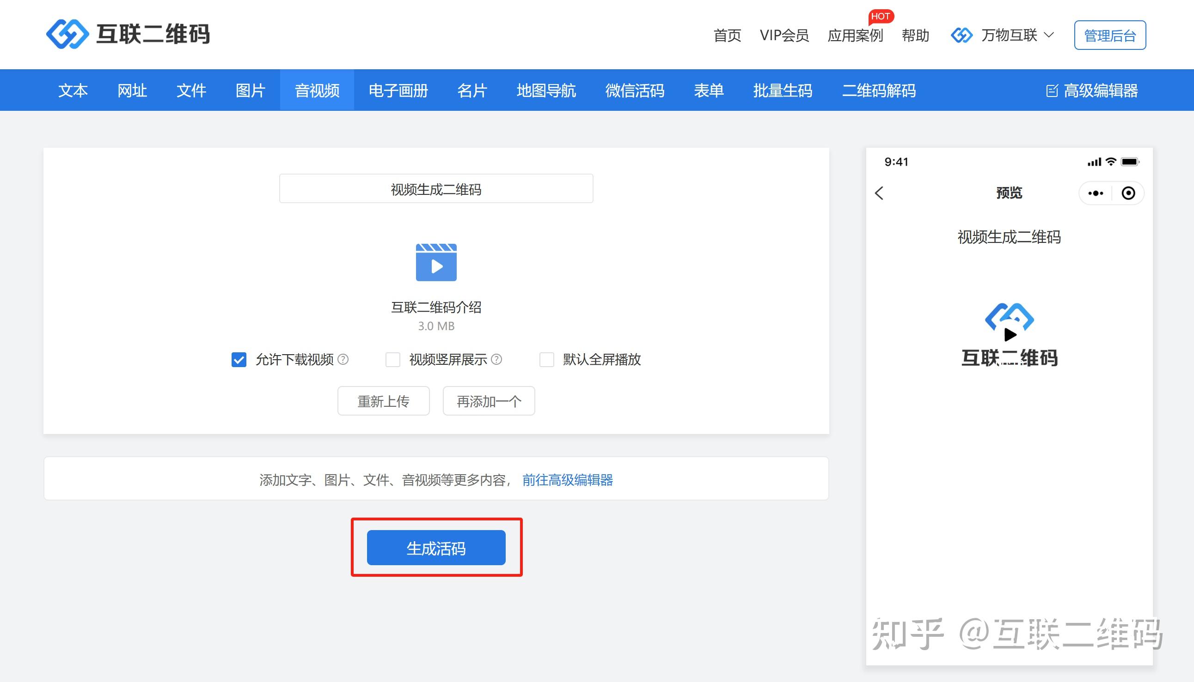This screenshot has height=682, width=1194.
Task: Click the 视频生成二维码 title in preview
Action: coord(1009,237)
